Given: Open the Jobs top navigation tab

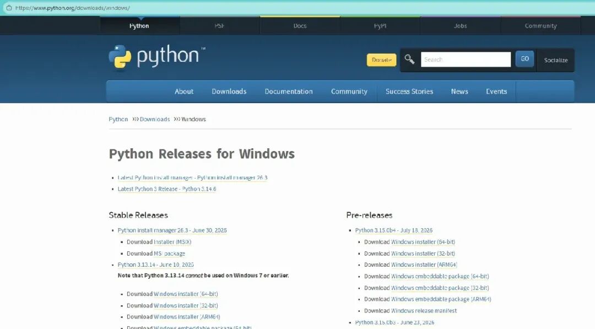Looking at the screenshot, I should 460,26.
